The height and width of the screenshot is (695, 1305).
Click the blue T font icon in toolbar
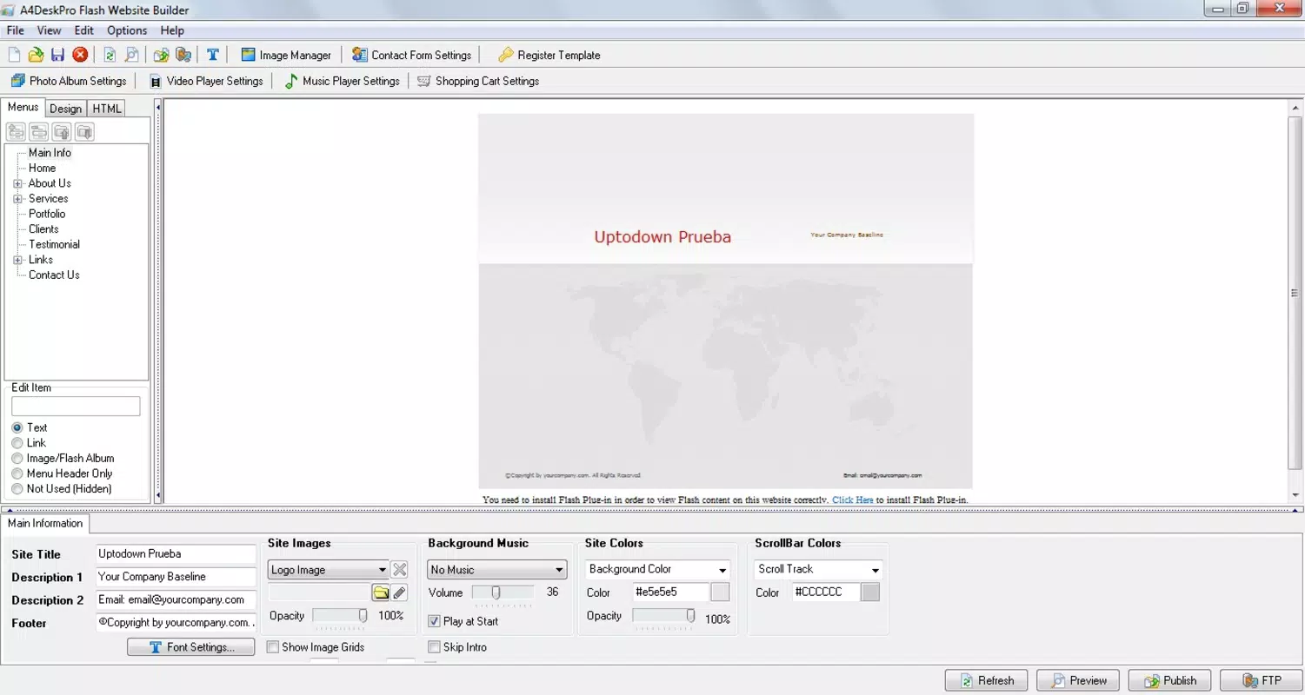[x=212, y=55]
